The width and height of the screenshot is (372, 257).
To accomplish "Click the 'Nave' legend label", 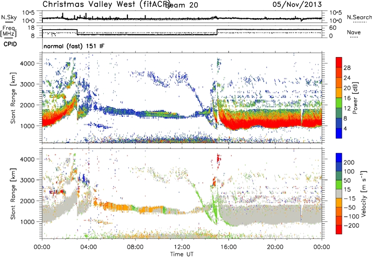I will coord(354,32).
